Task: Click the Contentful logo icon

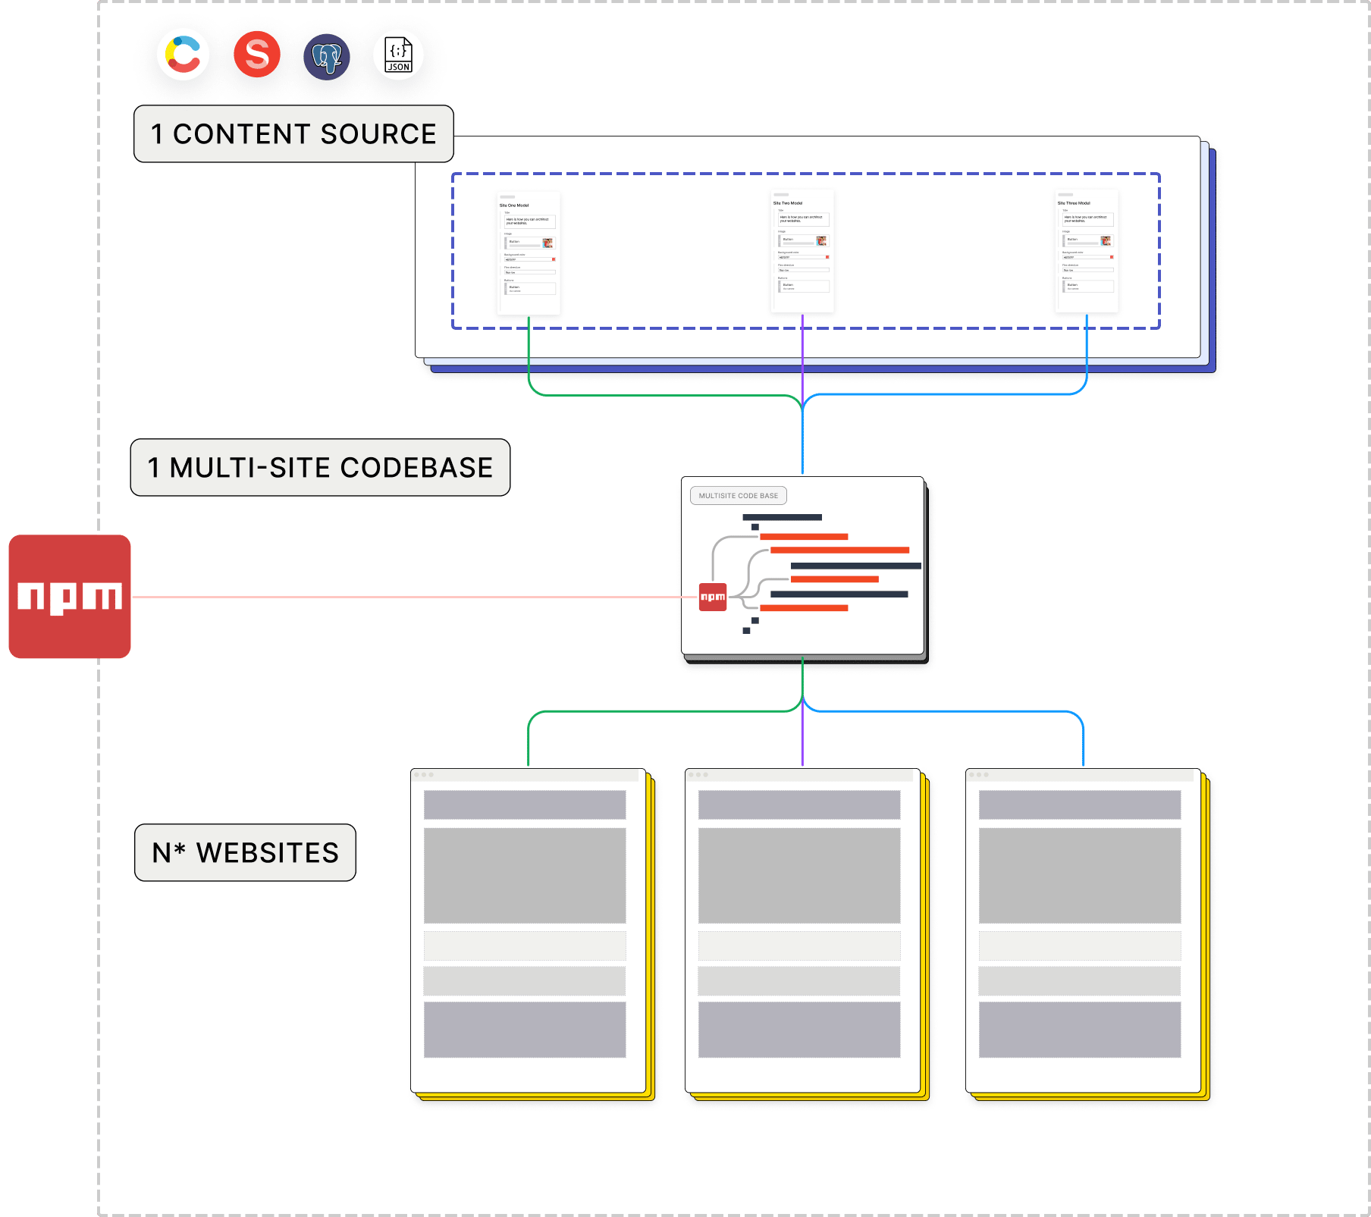Action: [183, 55]
